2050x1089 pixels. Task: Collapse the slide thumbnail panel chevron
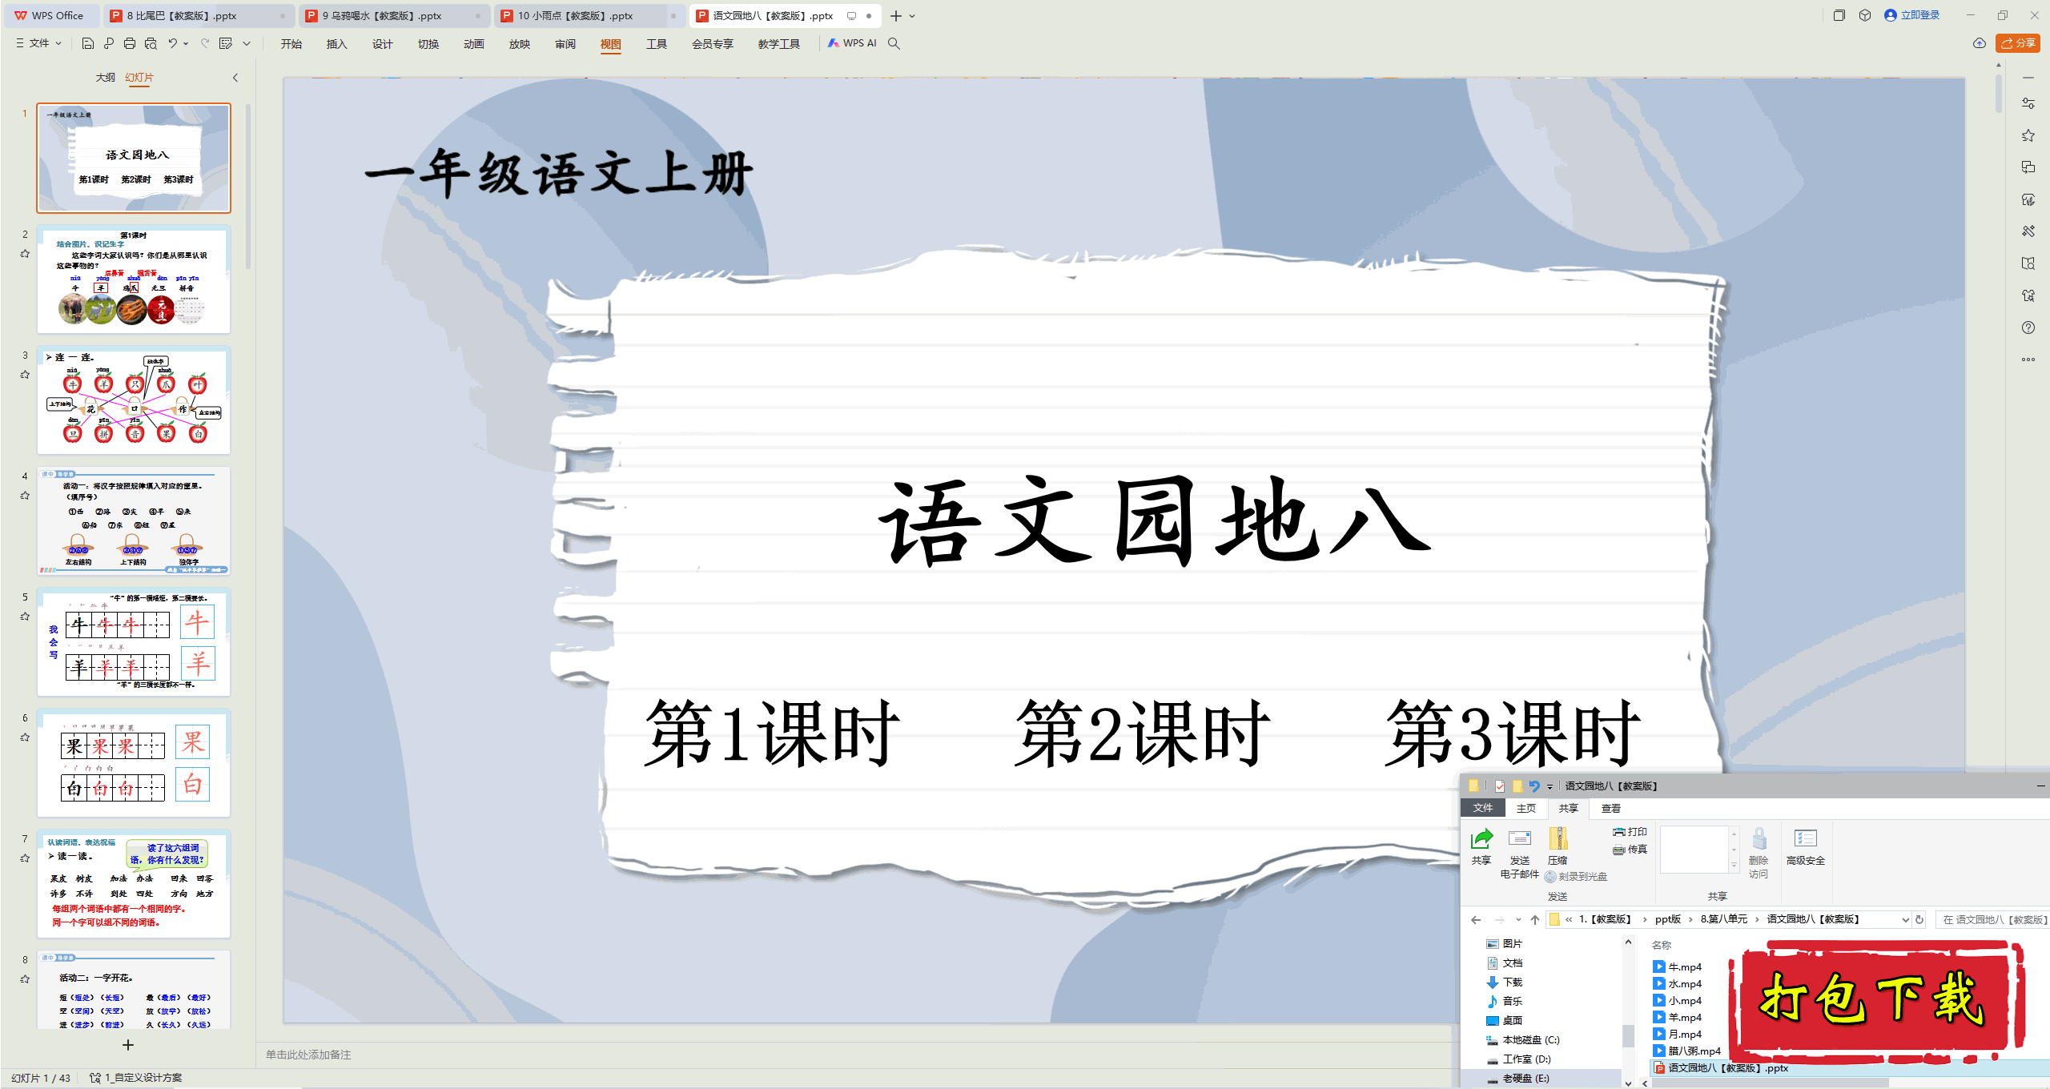click(235, 78)
